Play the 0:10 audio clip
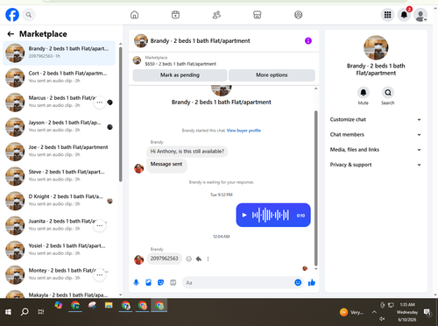Screen dimensions: 438x326 pos(244,216)
